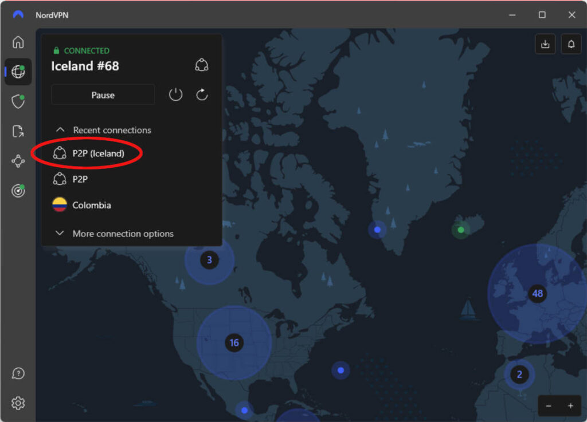587x422 pixels.
Task: Click the blue marker near Central America
Action: pyautogui.click(x=244, y=411)
